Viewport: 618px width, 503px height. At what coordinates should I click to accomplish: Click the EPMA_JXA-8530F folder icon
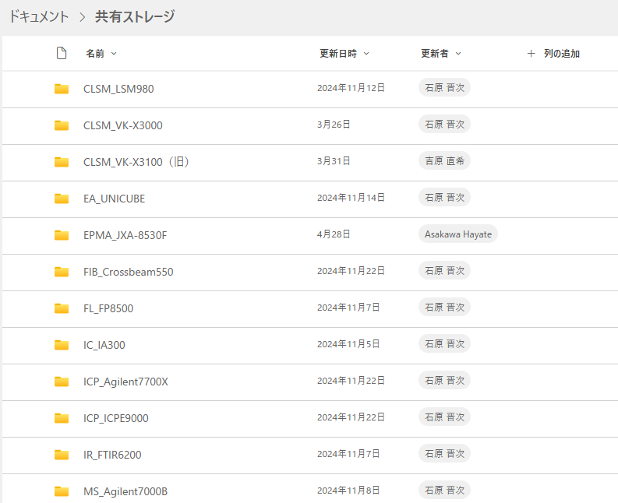click(x=62, y=235)
